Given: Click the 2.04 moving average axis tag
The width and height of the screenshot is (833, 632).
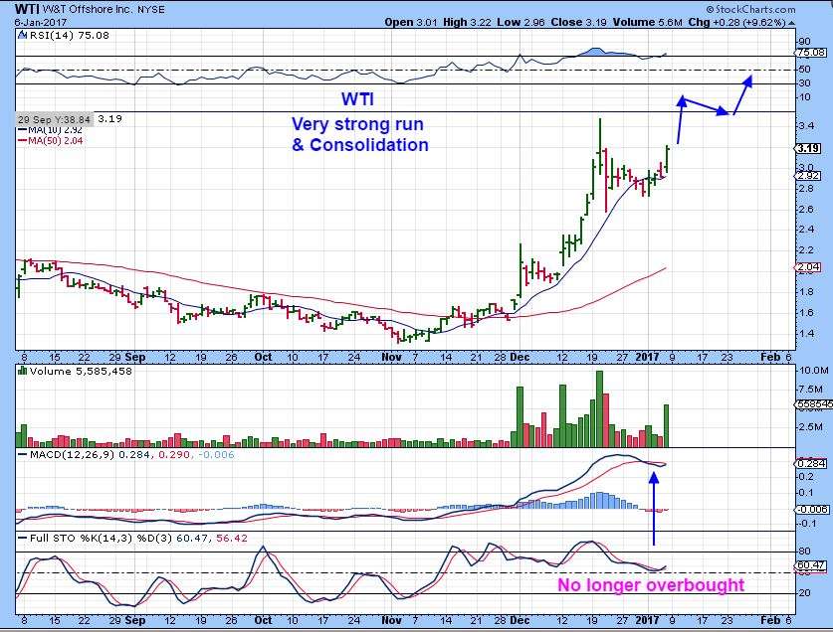Looking at the screenshot, I should (807, 267).
